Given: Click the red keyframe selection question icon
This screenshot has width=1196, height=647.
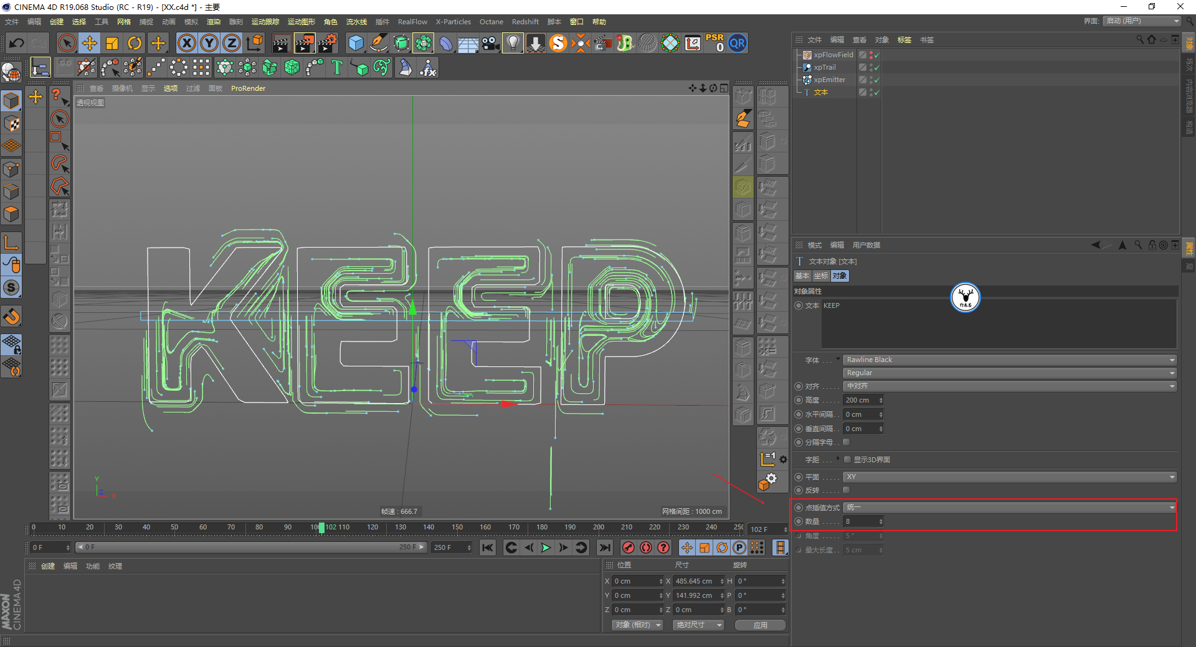Looking at the screenshot, I should point(663,547).
